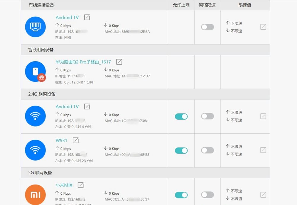Click the rename icon beside W931
Viewport: 297px width, 205px height.
(x=75, y=140)
